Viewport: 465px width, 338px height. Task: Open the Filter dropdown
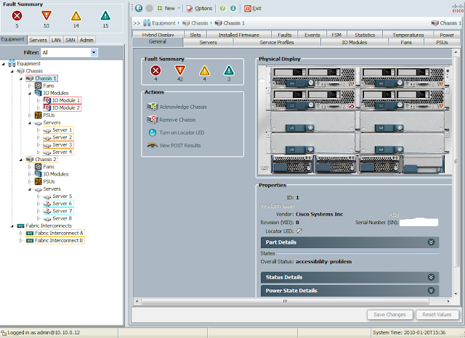click(94, 53)
